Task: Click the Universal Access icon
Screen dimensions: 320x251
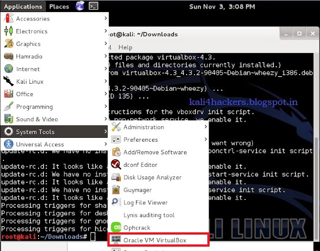Action: 8,144
